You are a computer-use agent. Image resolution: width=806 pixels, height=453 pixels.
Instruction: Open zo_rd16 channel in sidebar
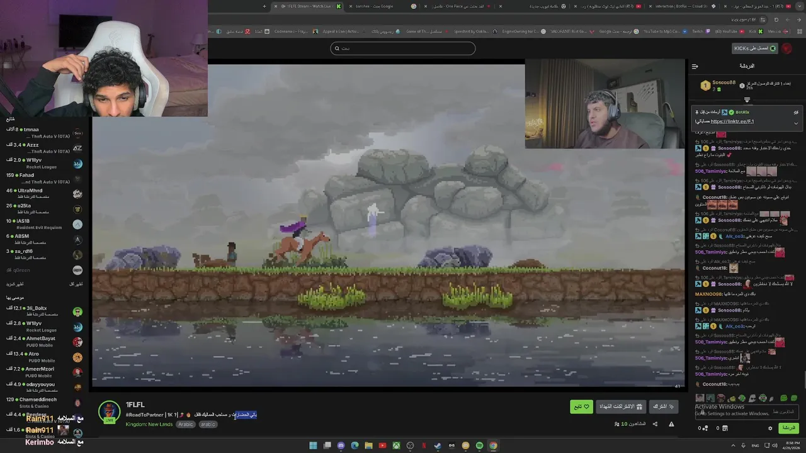pos(44,255)
